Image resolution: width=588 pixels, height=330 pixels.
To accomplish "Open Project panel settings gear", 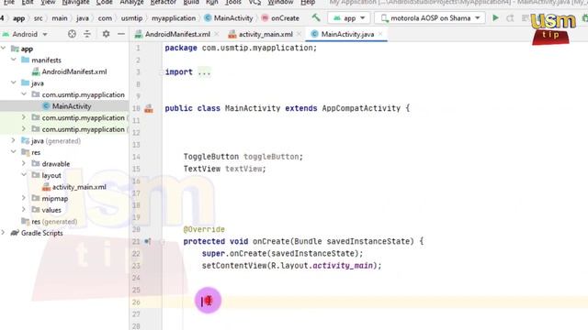I will (x=107, y=34).
